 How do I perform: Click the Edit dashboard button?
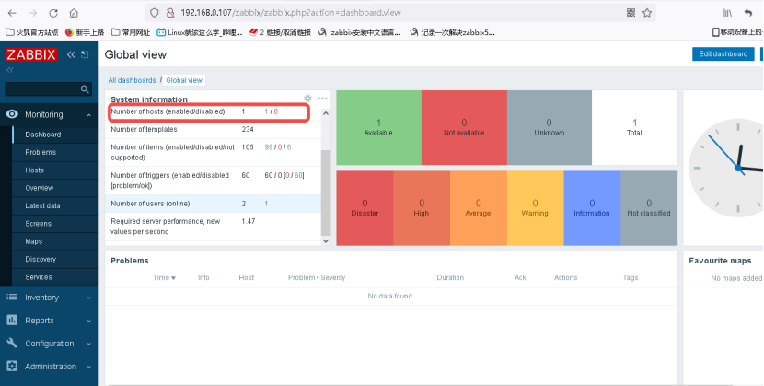(723, 54)
